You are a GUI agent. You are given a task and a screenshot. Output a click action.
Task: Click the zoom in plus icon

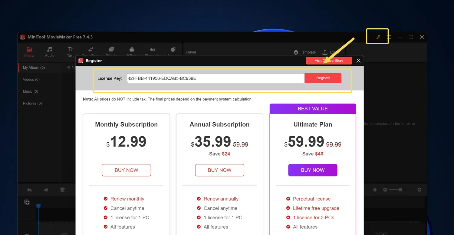click(419, 190)
